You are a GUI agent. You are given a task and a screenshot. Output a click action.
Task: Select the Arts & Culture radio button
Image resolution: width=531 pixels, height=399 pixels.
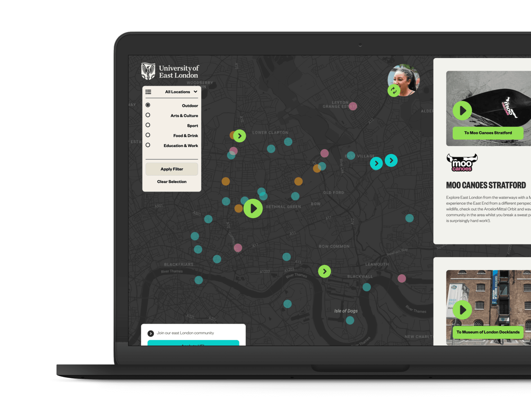point(148,115)
